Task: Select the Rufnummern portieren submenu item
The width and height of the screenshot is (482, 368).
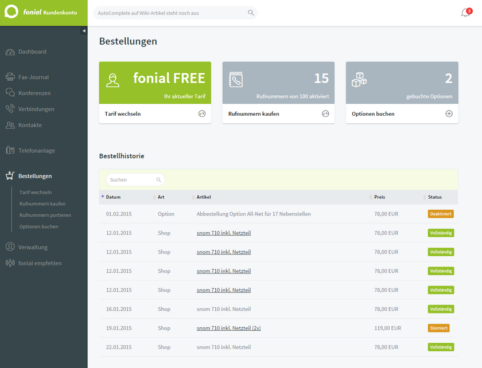Action: [45, 216]
